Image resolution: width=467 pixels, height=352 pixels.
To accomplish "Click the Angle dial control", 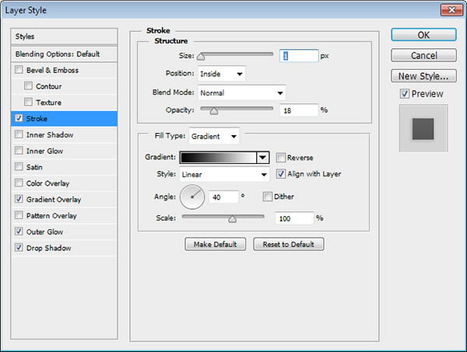I will 192,197.
